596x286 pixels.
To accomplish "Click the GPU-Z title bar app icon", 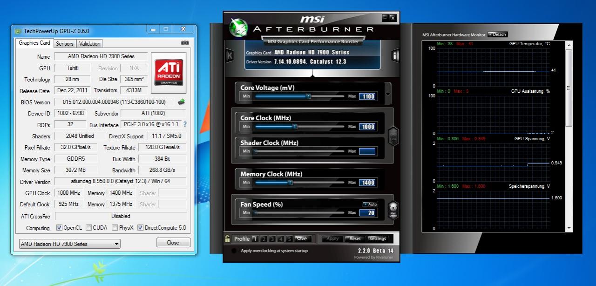I will click(x=18, y=31).
